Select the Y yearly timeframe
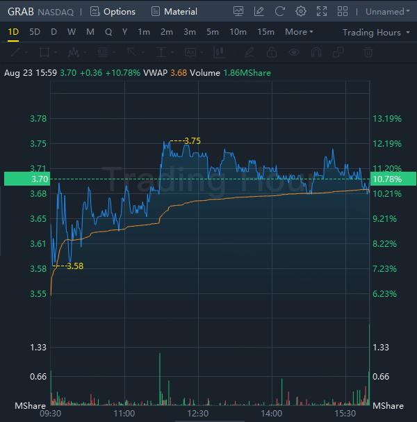 124,32
